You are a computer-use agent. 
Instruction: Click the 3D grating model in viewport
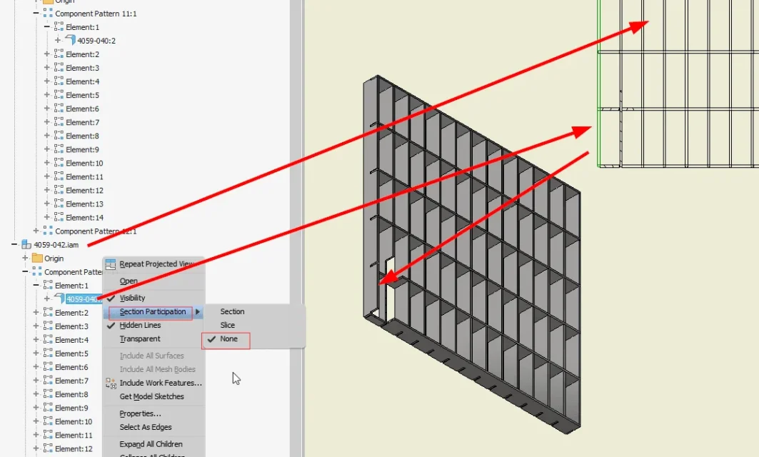(x=472, y=254)
